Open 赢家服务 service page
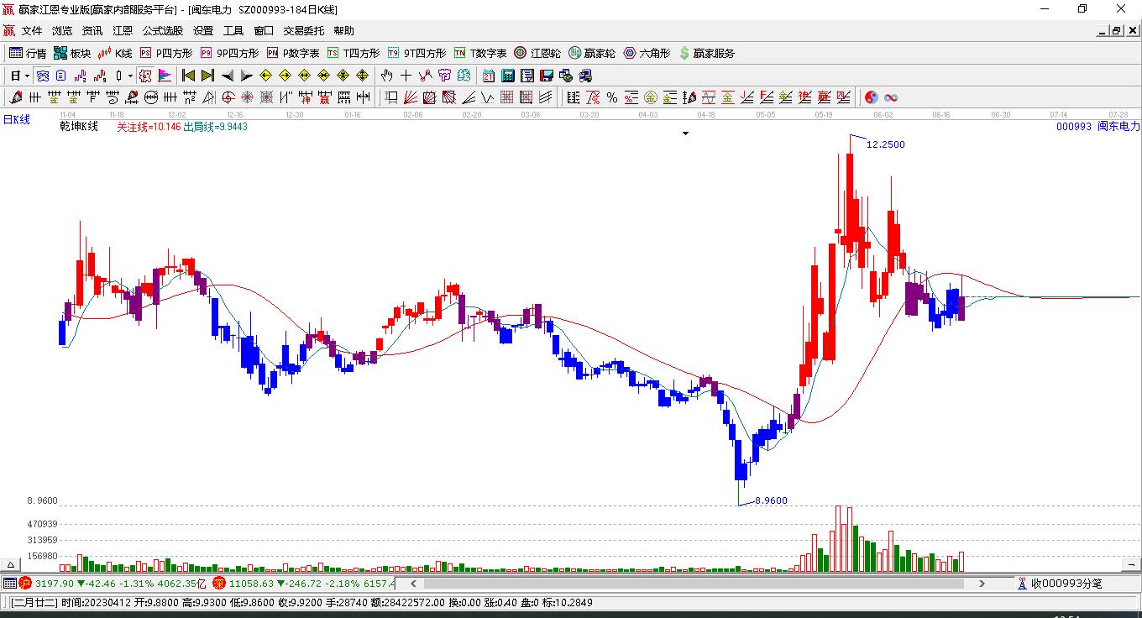 [706, 53]
